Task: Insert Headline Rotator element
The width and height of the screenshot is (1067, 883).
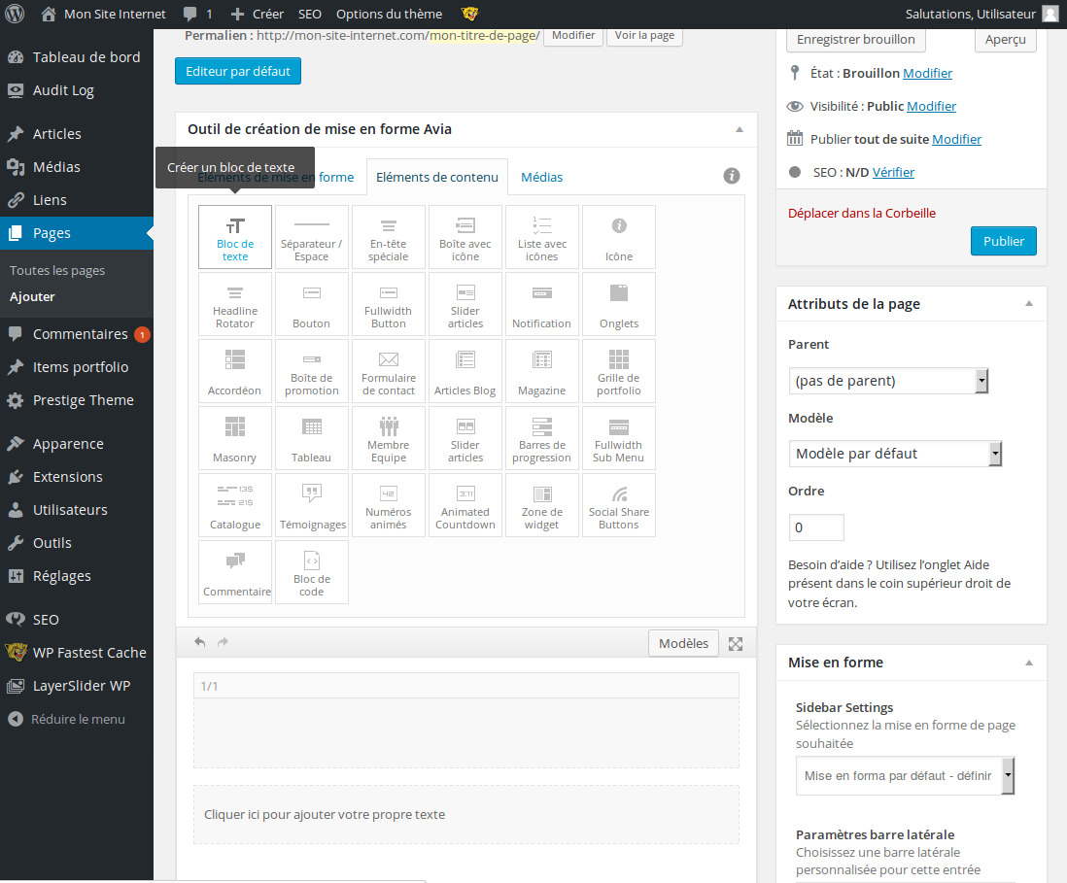Action: (x=235, y=304)
